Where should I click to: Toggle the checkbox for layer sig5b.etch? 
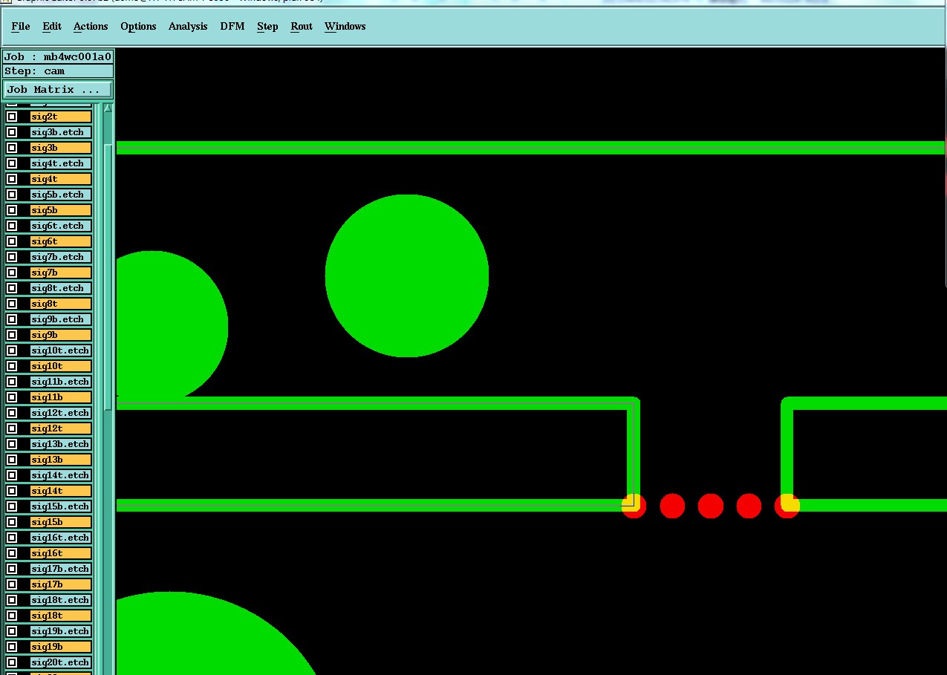point(12,195)
